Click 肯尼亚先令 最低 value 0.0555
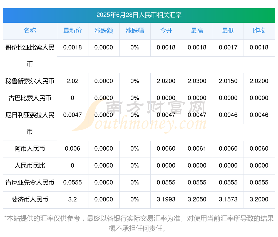 pyautogui.click(x=228, y=183)
